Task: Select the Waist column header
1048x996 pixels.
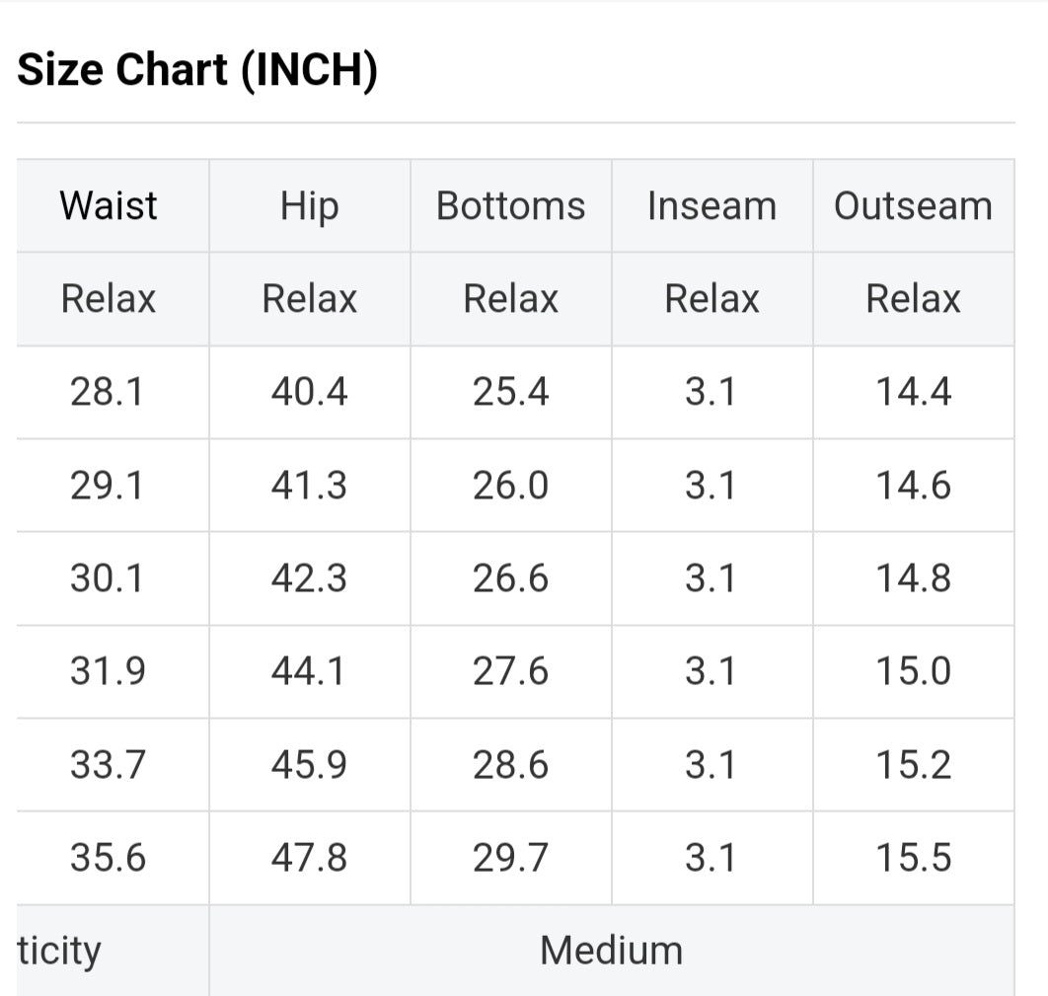Action: (x=109, y=206)
